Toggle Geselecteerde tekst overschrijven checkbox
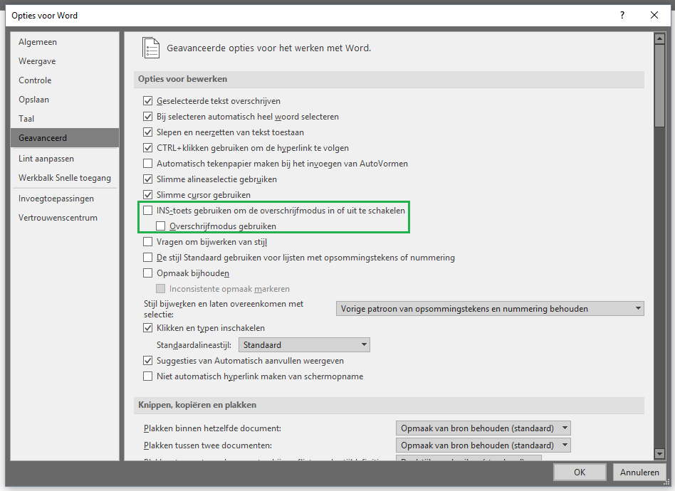 (x=147, y=101)
